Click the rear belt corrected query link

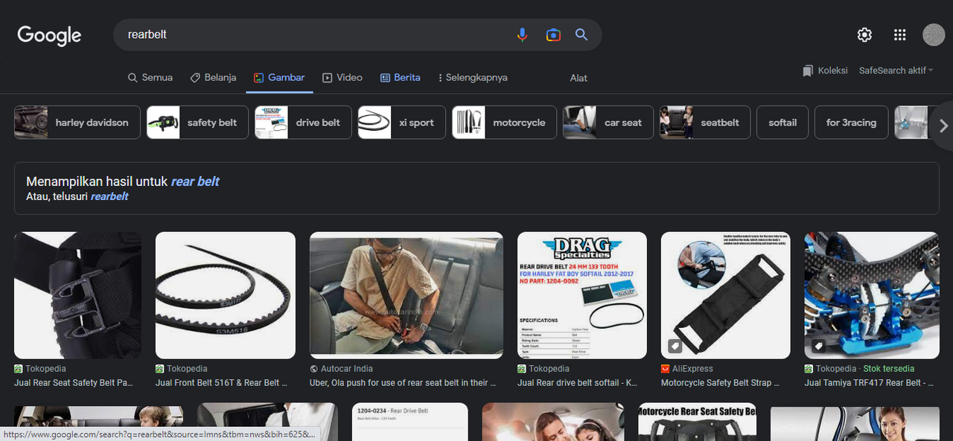click(x=195, y=181)
